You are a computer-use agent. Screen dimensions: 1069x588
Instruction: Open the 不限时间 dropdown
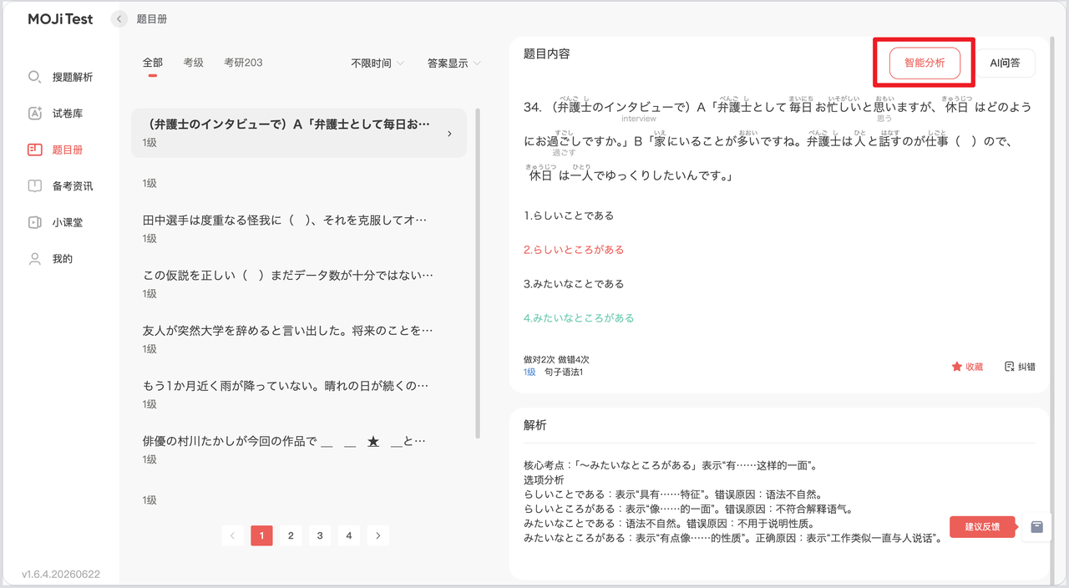[377, 63]
